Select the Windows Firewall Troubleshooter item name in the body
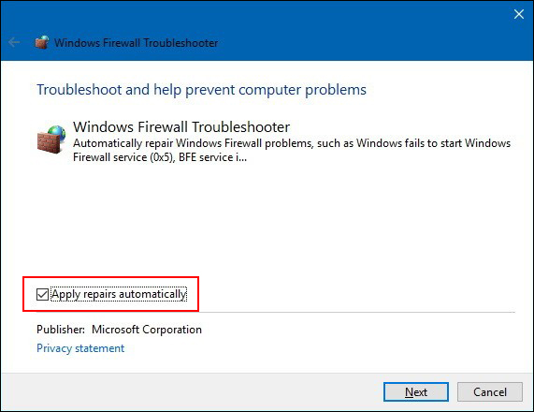534x412 pixels. click(x=181, y=126)
